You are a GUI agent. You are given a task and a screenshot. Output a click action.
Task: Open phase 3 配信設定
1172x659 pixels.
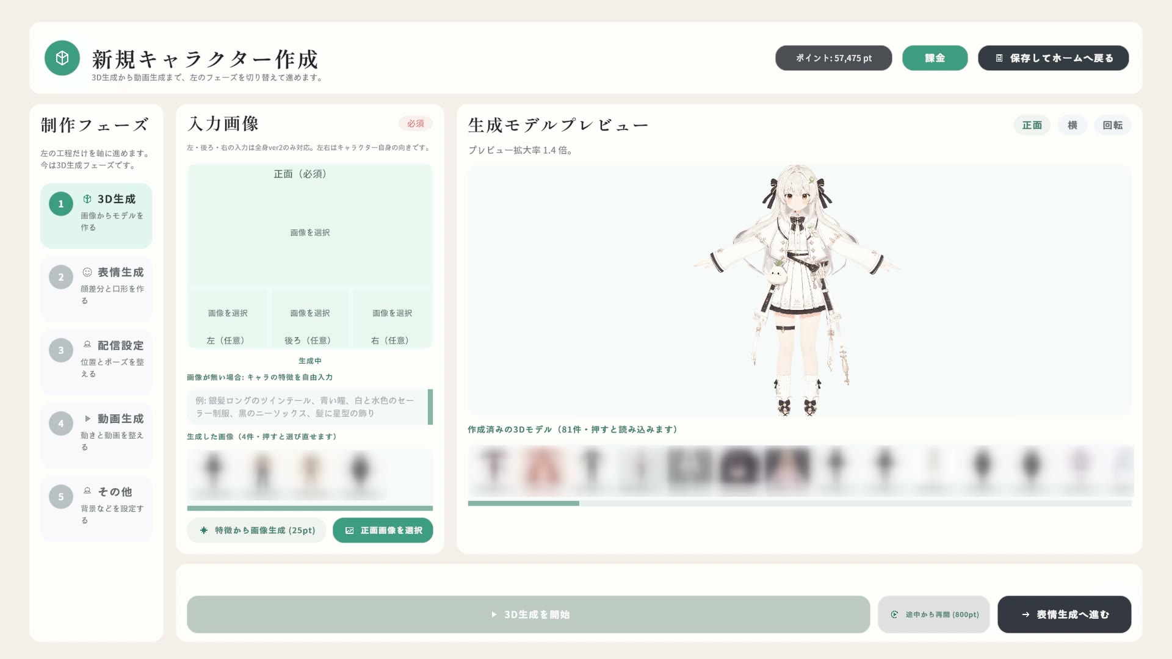(x=96, y=362)
